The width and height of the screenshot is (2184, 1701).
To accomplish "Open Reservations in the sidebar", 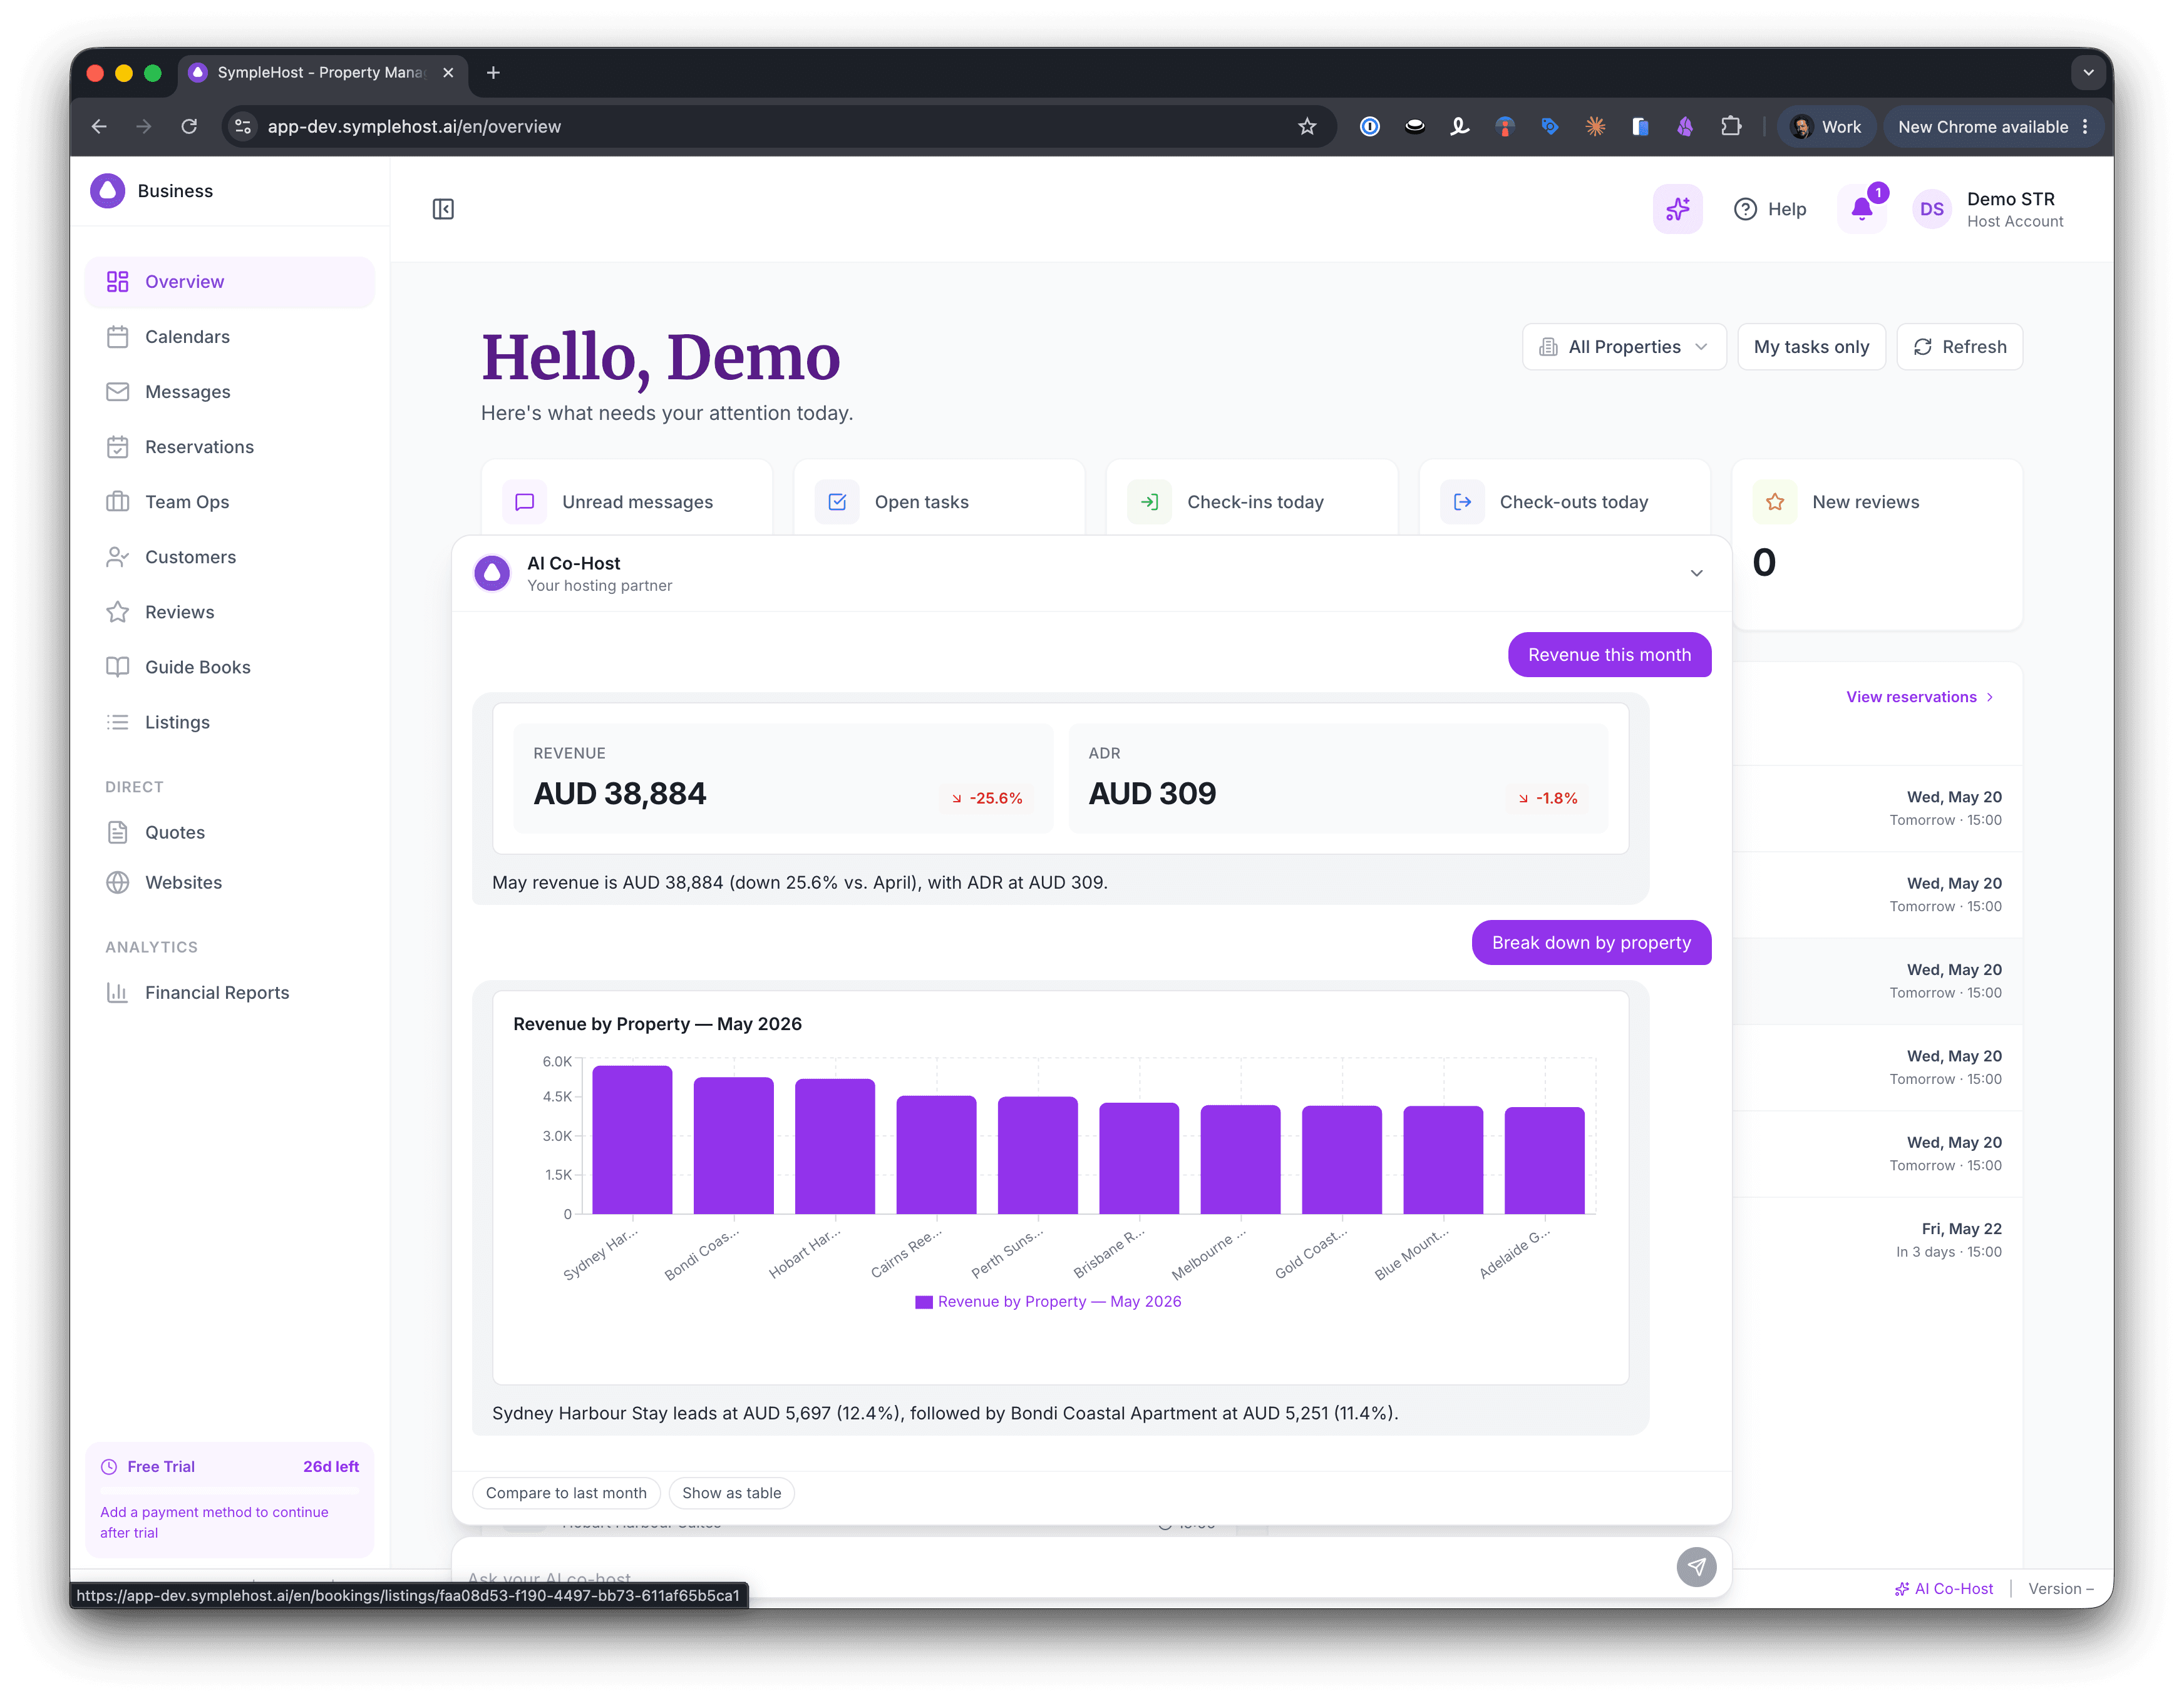I will click(229, 447).
